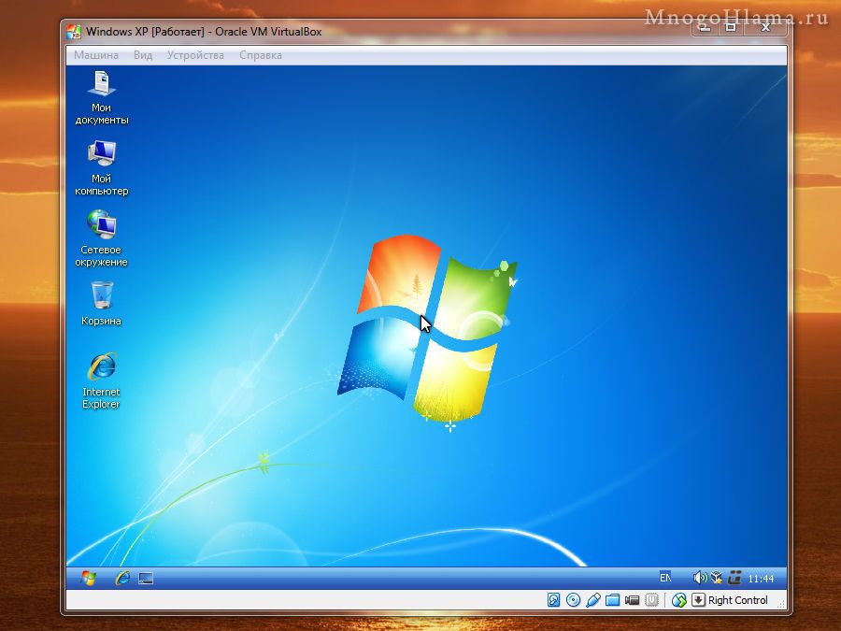Click the optical disc status icon
841x631 pixels.
[574, 600]
